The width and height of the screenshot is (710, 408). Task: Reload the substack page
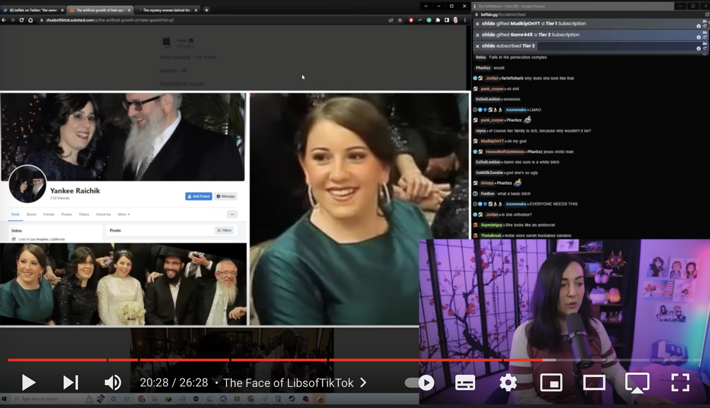pyautogui.click(x=22, y=20)
